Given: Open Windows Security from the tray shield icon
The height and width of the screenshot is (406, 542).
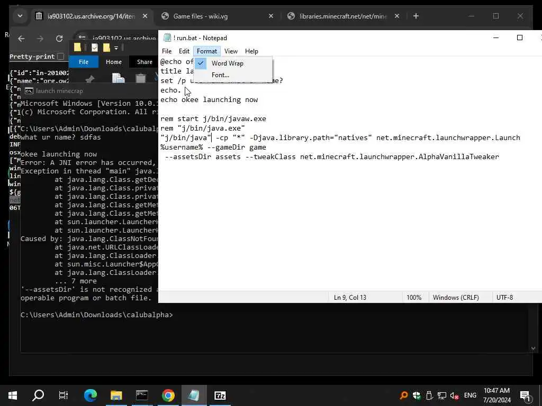Looking at the screenshot, I should pos(417,395).
